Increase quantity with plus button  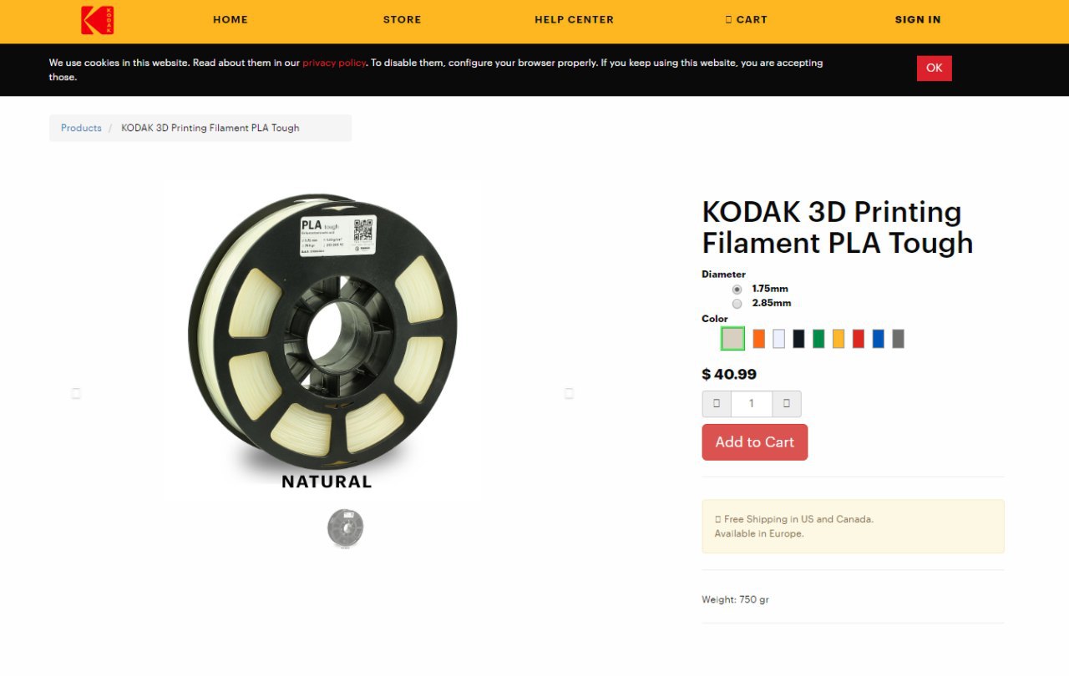click(x=787, y=404)
